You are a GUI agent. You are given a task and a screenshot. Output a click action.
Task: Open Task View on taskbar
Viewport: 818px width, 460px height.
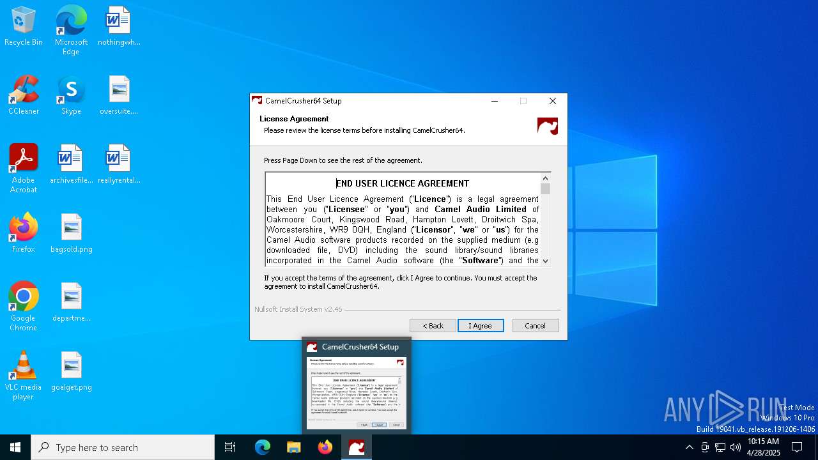pos(230,447)
